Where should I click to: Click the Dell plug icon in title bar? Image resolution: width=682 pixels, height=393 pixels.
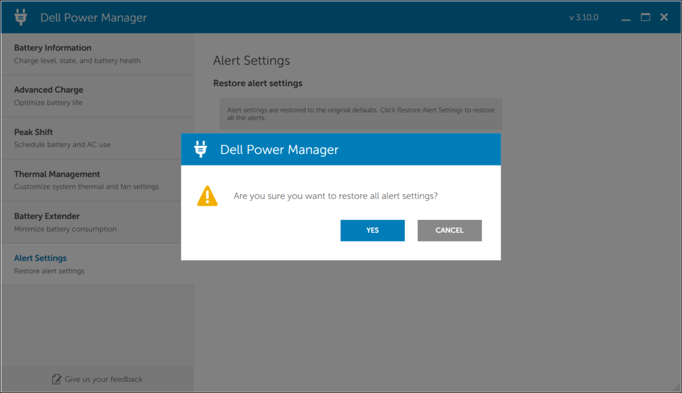point(21,16)
